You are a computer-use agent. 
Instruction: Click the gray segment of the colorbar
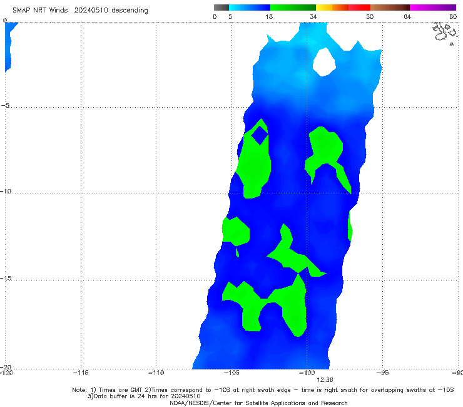pyautogui.click(x=221, y=8)
